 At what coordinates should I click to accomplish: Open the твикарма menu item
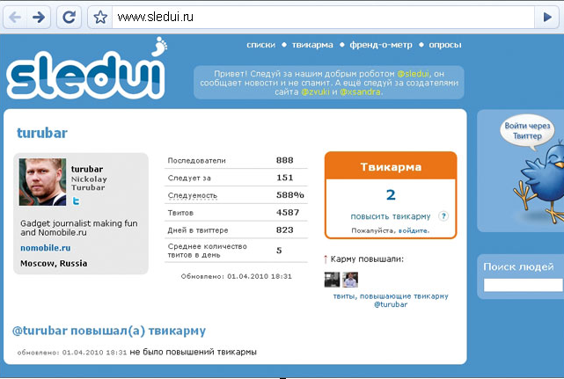312,45
